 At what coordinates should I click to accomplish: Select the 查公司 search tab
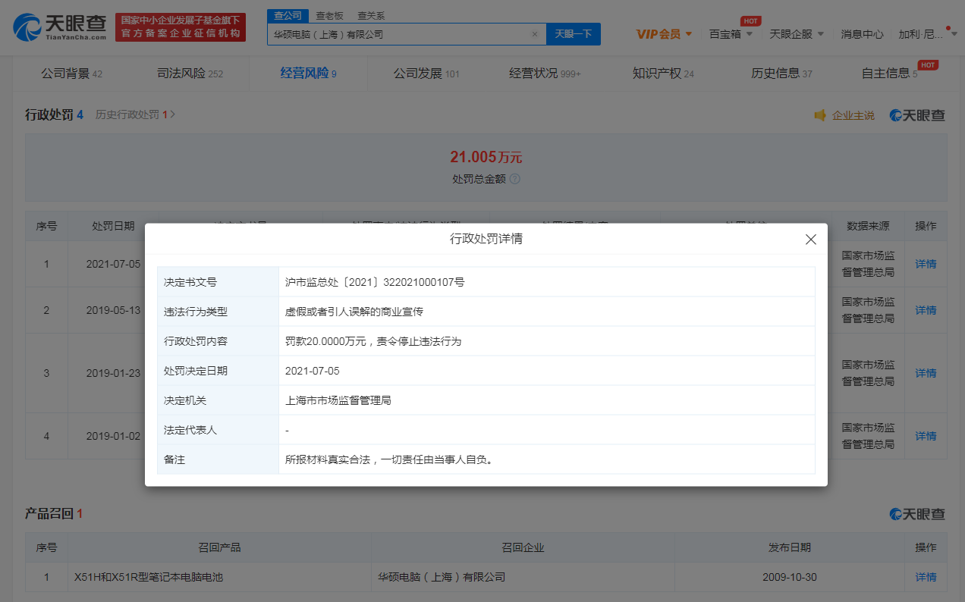(288, 15)
